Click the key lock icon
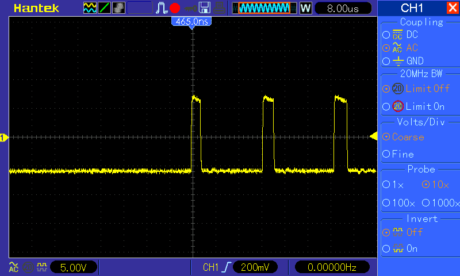Image resolution: width=460 pixels, height=276 pixels. (x=191, y=9)
